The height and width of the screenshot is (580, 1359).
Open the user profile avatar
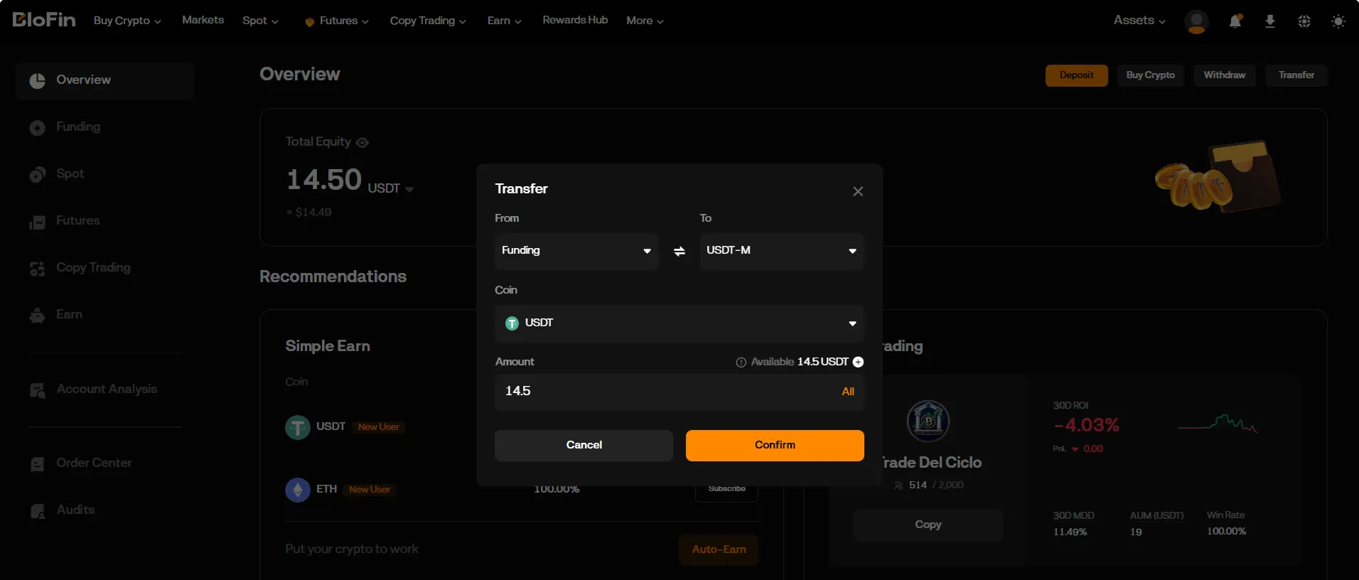[x=1196, y=21]
